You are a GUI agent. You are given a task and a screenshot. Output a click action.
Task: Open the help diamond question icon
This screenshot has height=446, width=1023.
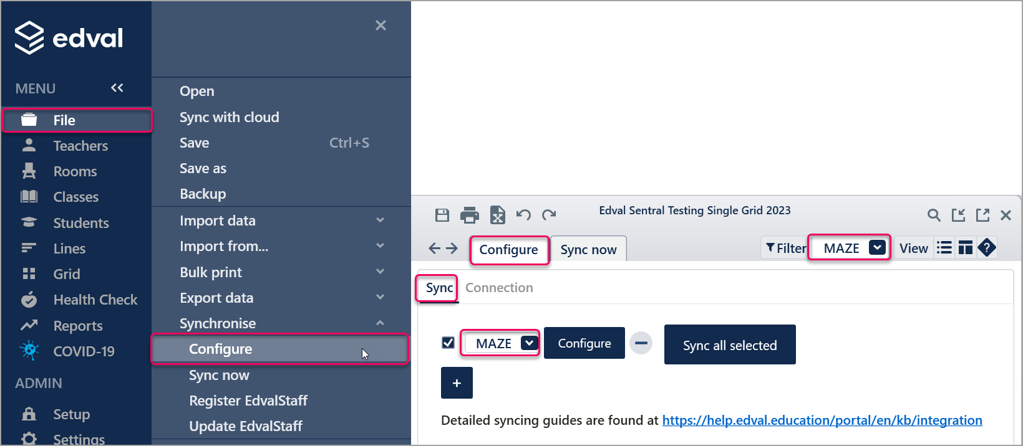(987, 248)
